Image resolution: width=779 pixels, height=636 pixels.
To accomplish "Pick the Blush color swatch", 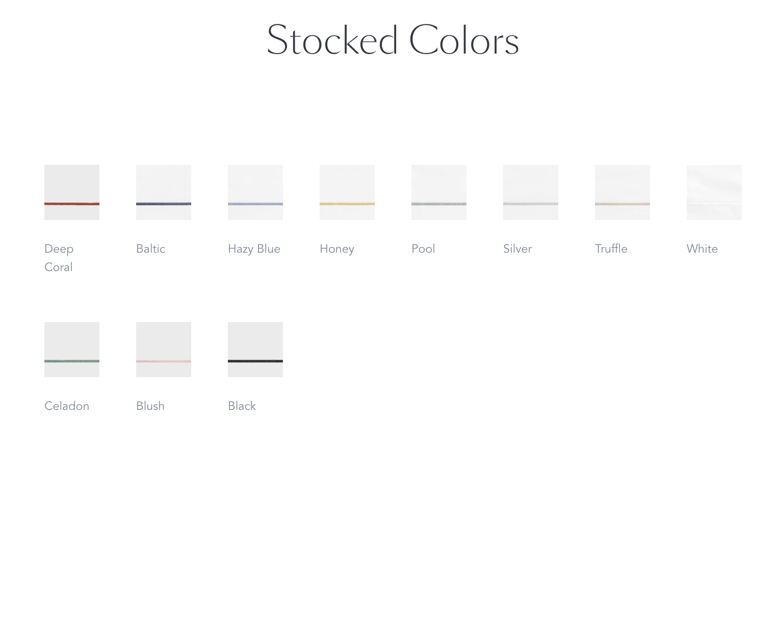I will [x=164, y=350].
